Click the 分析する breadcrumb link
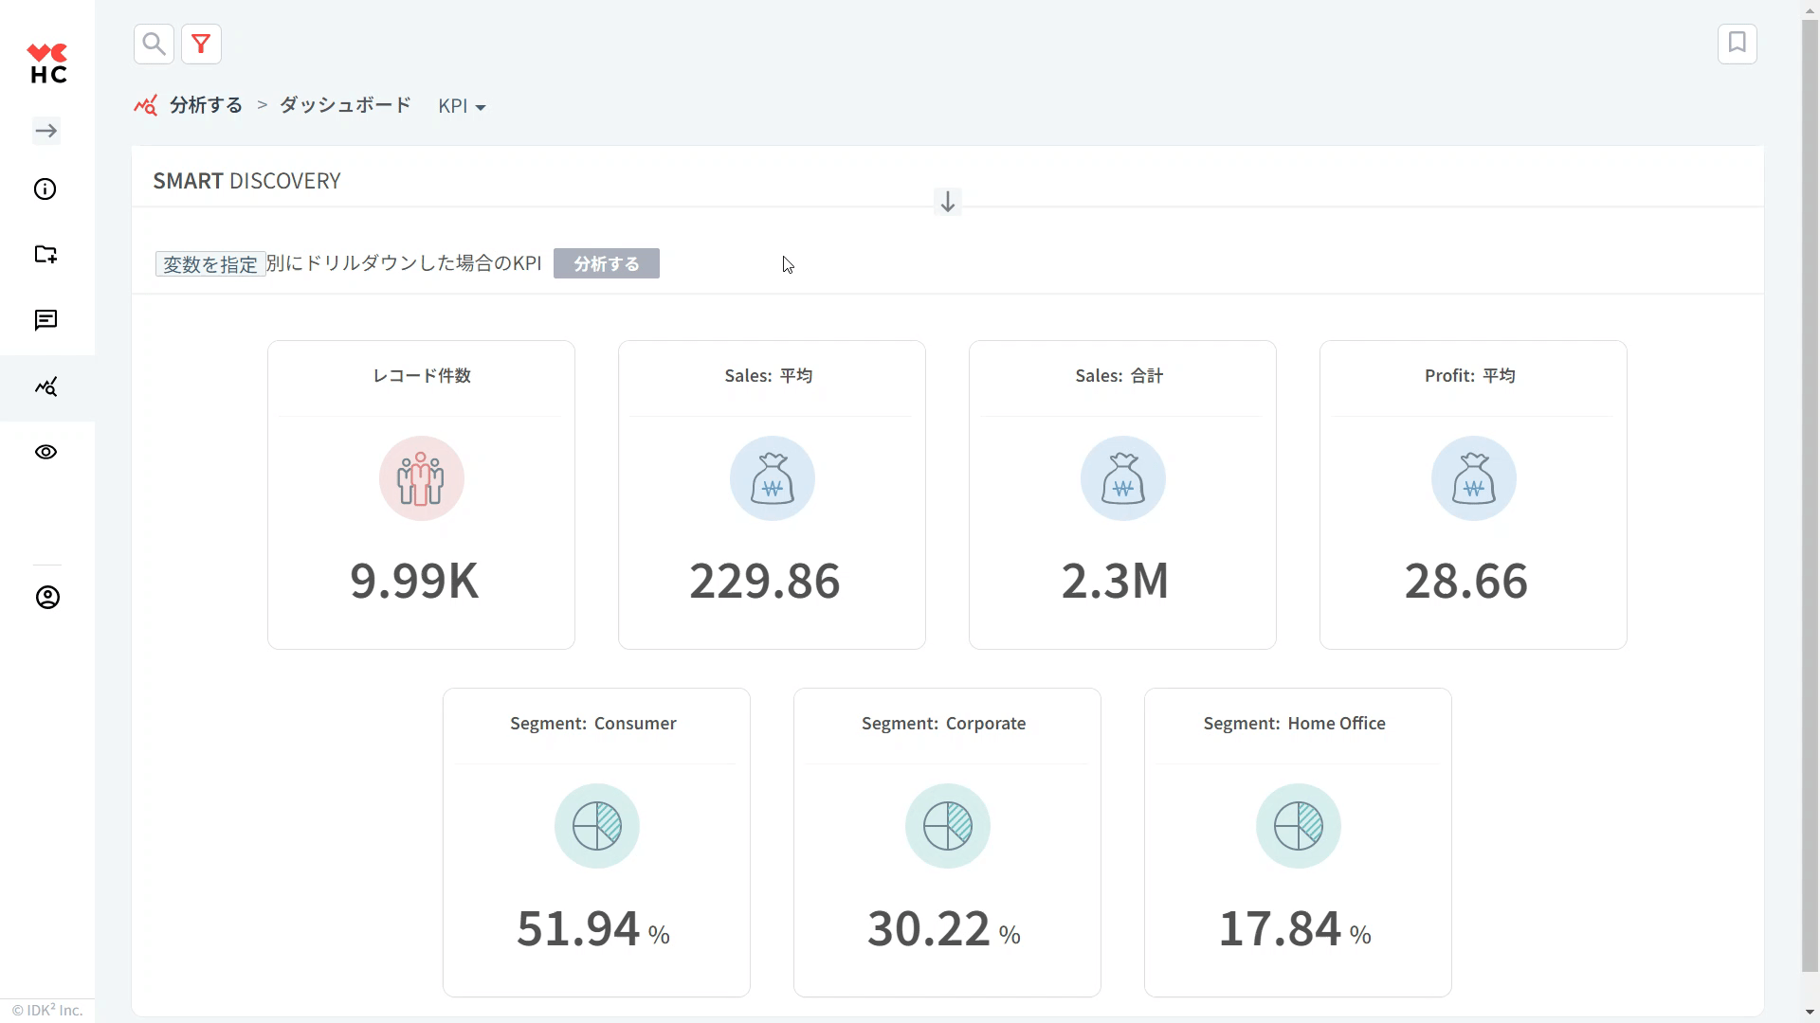1820x1023 pixels. pos(206,105)
